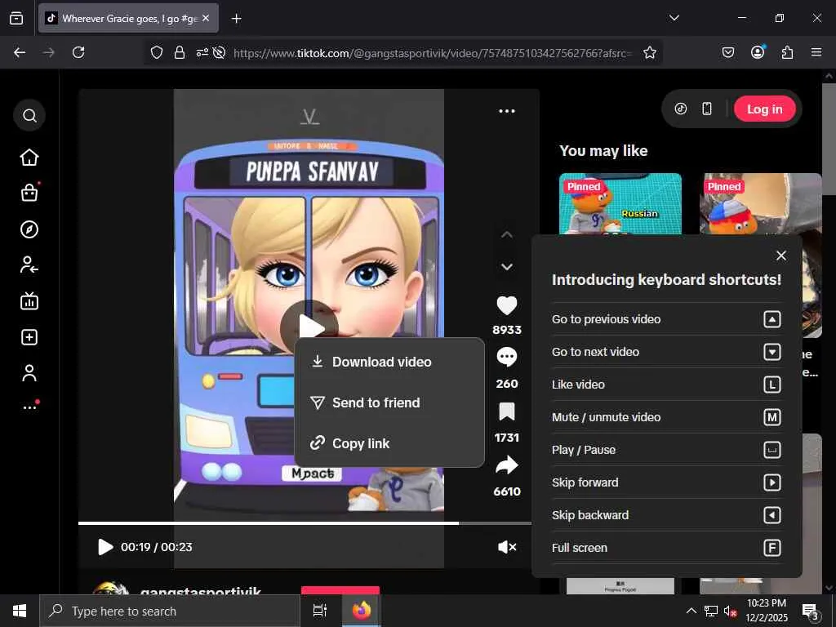836x627 pixels.
Task: Open the Shop bag icon in sidebar
Action: pos(29,193)
